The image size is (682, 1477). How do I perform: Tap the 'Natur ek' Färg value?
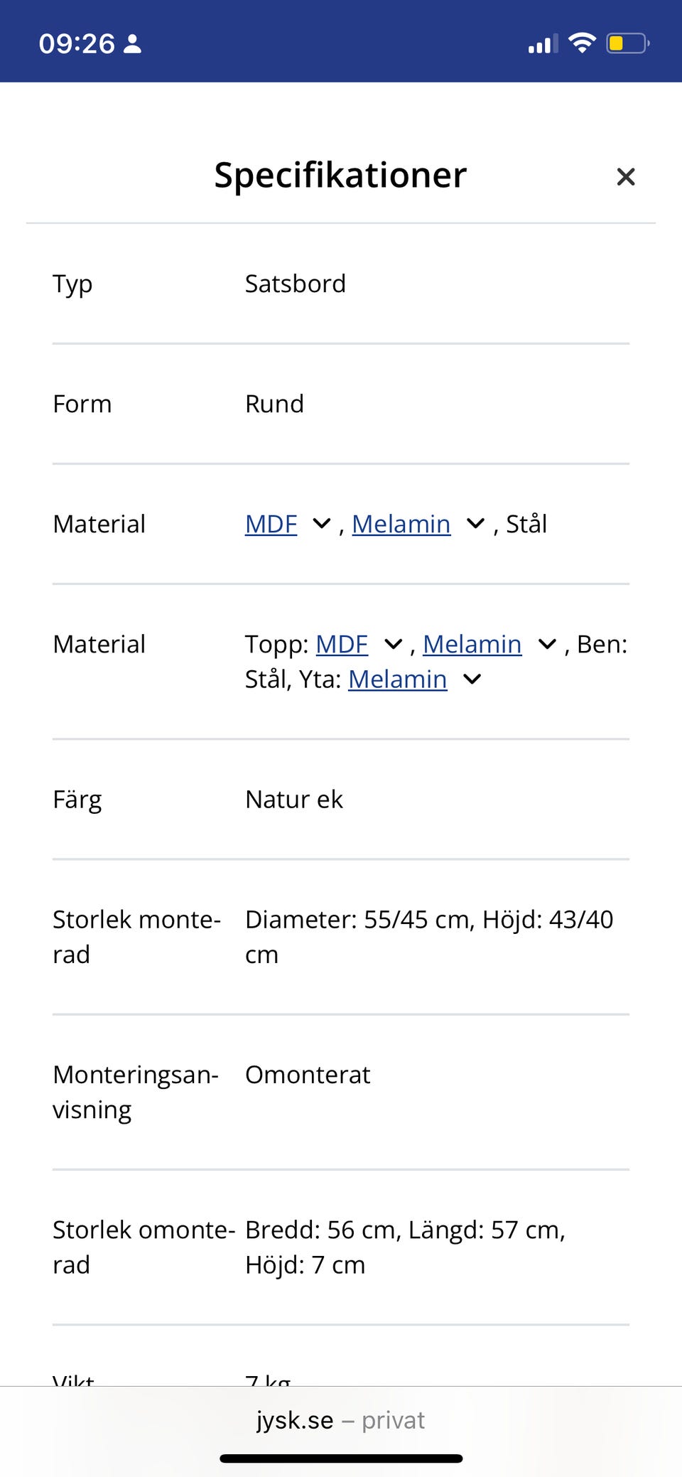click(294, 800)
